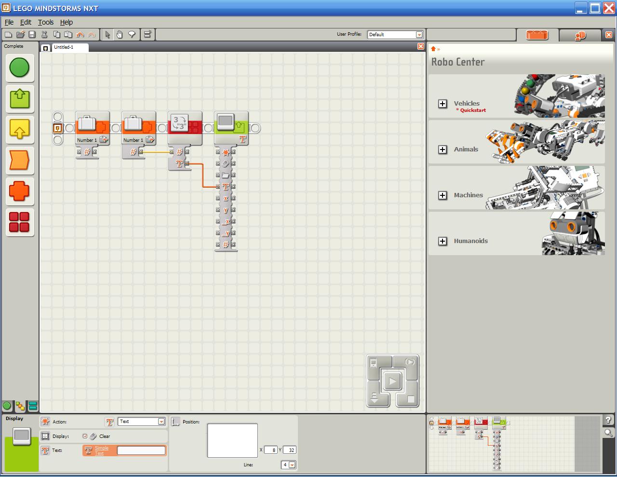Click the Simple Text link

(101, 450)
